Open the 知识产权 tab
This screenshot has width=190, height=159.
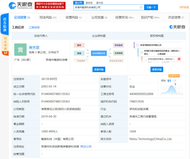(x=150, y=17)
